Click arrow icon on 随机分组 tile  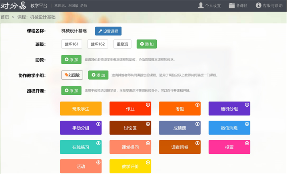(247, 105)
